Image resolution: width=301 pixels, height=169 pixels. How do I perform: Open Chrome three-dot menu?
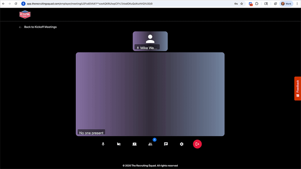pos(297,4)
